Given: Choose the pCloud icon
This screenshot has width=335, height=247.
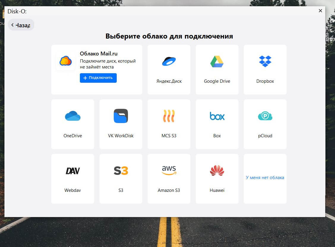Looking at the screenshot, I should point(265,116).
